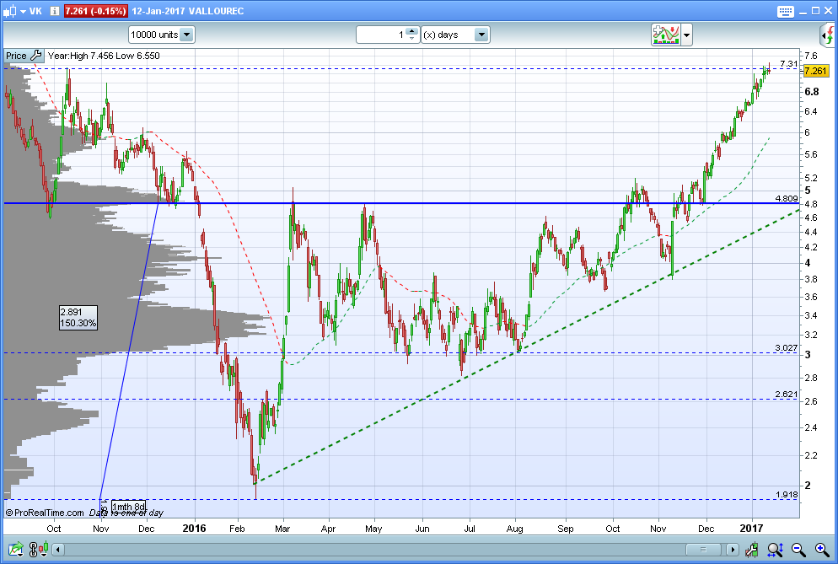This screenshot has width=838, height=564.
Task: Click the 2016 label on time axis
Action: (194, 529)
